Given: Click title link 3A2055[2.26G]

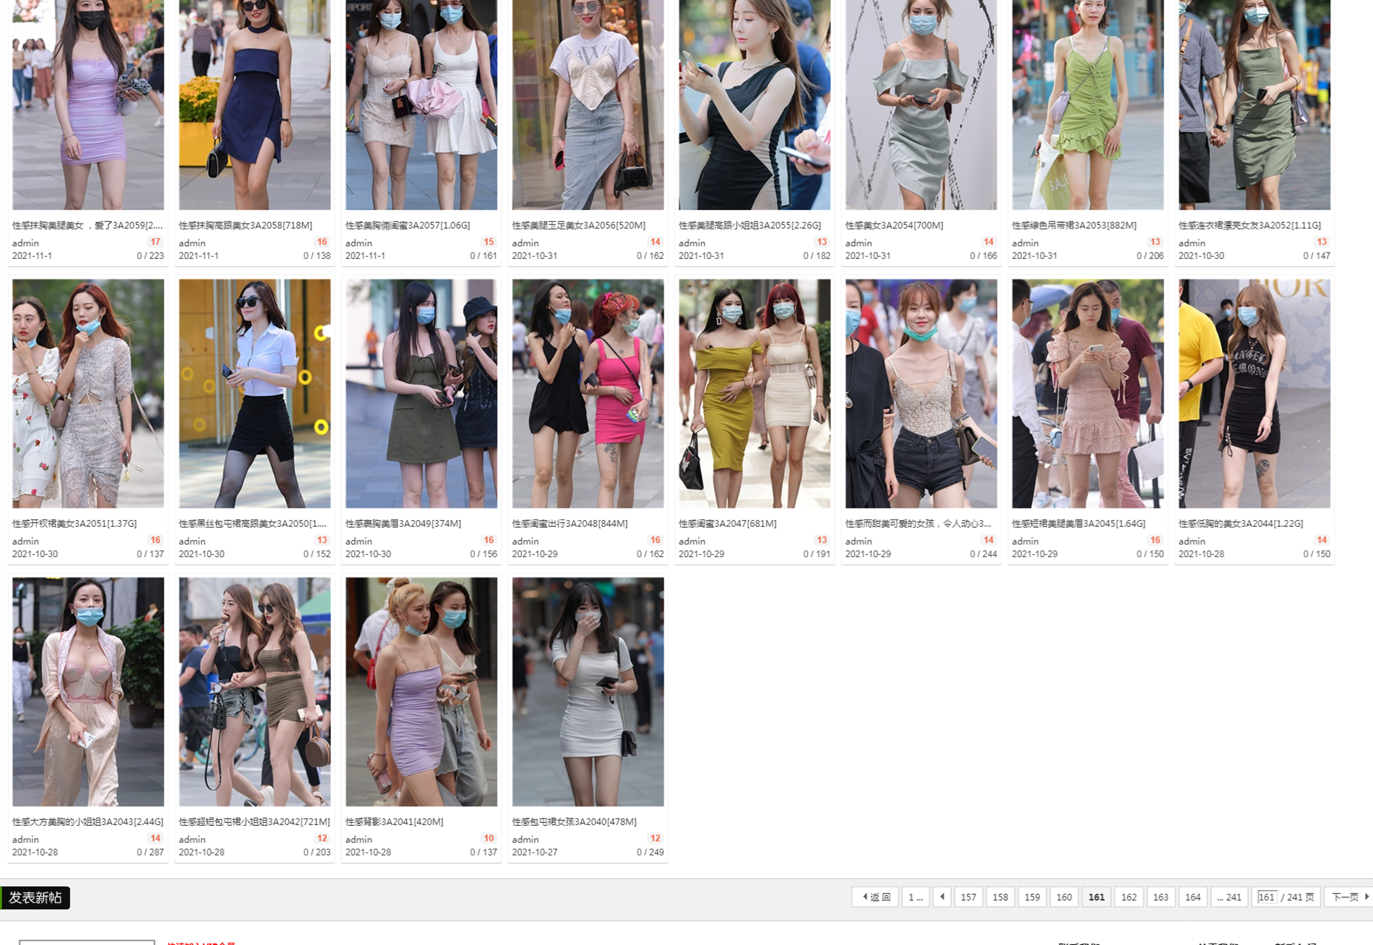Looking at the screenshot, I should (750, 225).
